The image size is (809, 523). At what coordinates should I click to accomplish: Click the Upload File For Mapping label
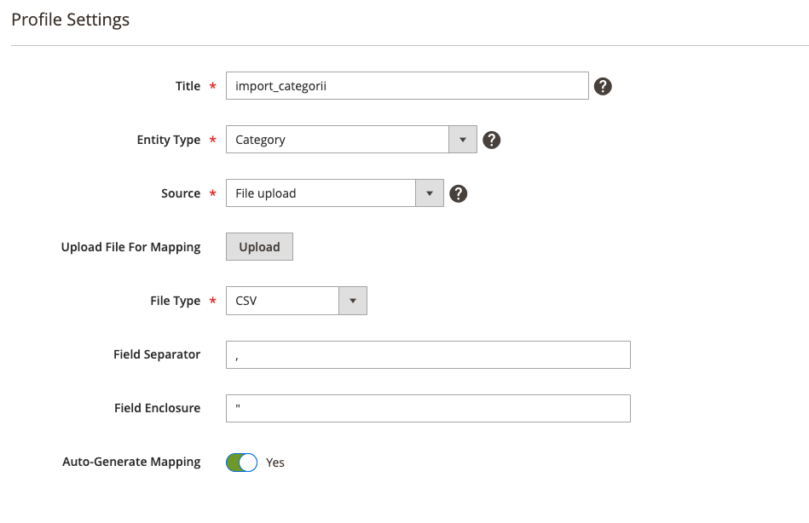tap(130, 247)
